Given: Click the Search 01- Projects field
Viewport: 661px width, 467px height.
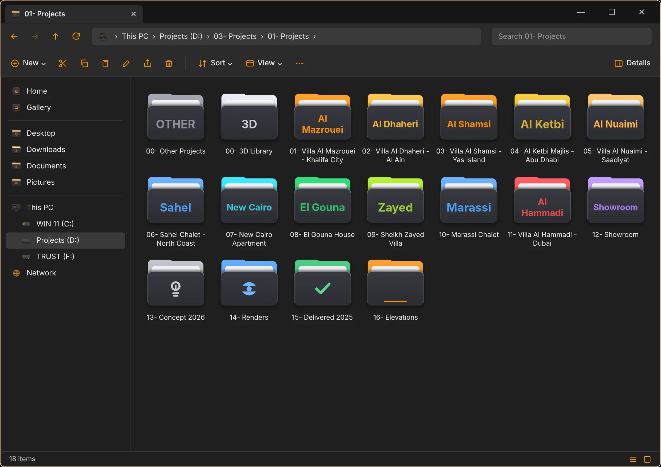Looking at the screenshot, I should pos(571,36).
